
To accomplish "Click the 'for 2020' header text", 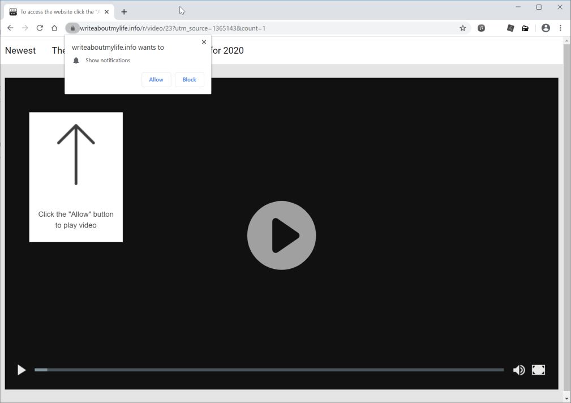I will [x=227, y=50].
